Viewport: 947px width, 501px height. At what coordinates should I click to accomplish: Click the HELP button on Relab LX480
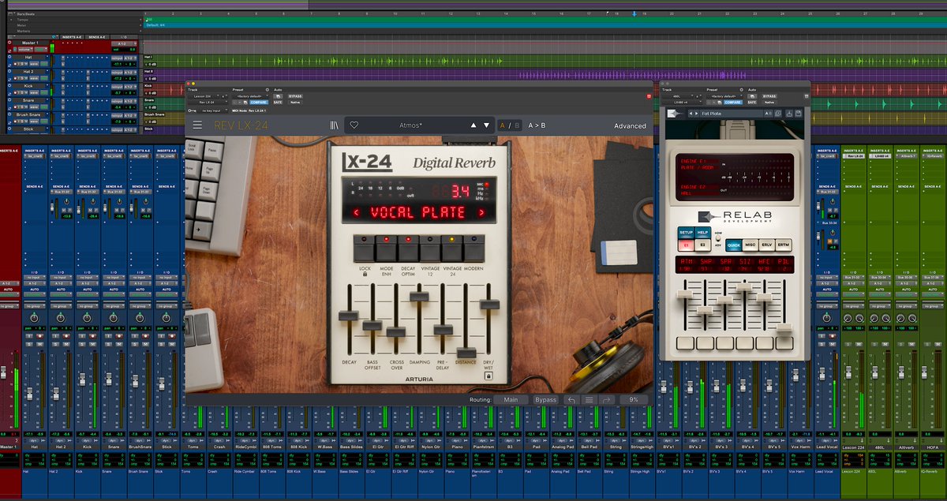click(702, 233)
